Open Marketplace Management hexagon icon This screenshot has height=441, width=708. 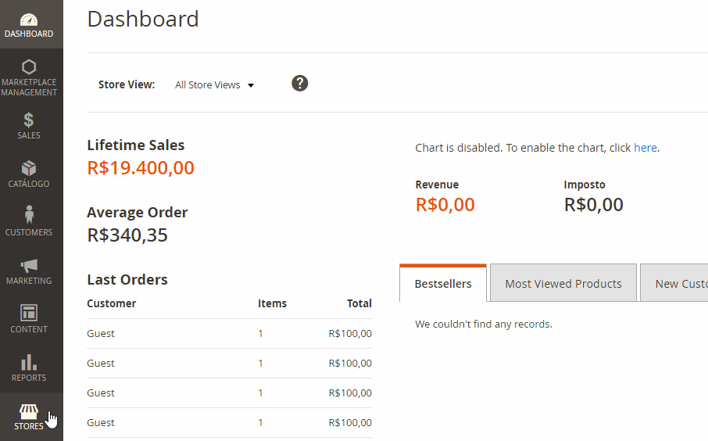pos(29,67)
